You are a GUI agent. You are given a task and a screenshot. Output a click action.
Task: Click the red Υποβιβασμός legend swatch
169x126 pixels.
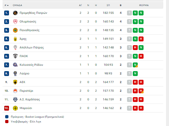pyautogui.click(x=7, y=122)
